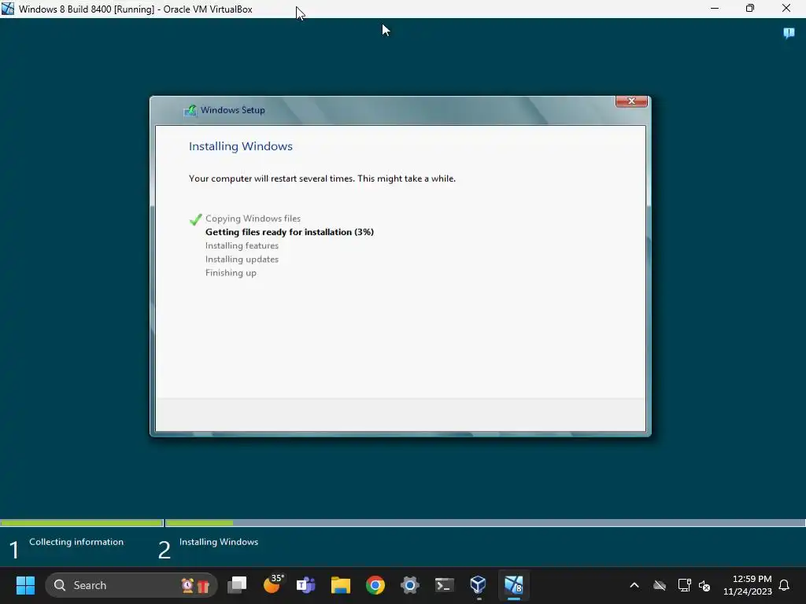Image resolution: width=806 pixels, height=604 pixels.
Task: Close the Windows Setup dialog
Action: [x=631, y=101]
